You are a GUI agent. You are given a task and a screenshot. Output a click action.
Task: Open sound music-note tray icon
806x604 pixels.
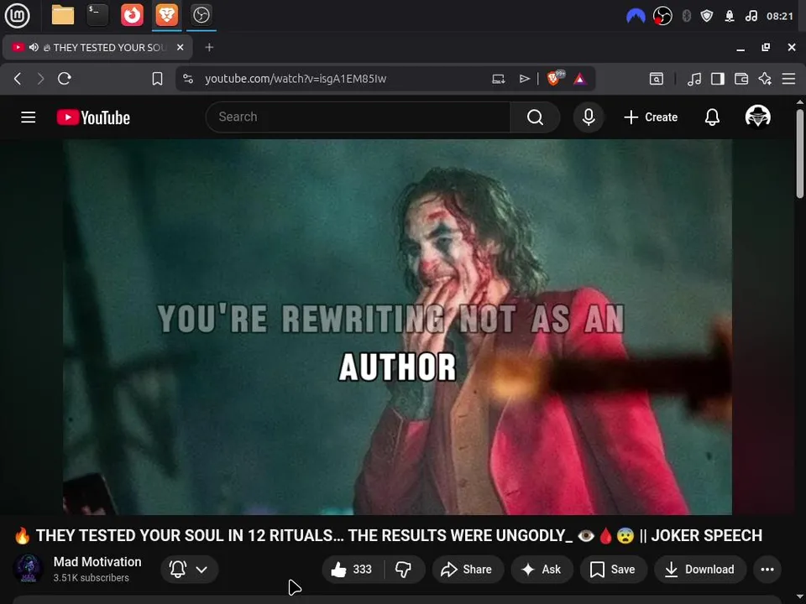click(x=751, y=16)
